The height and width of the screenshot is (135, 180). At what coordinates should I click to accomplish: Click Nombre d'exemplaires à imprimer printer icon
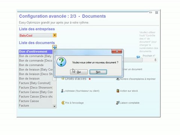[118, 79]
